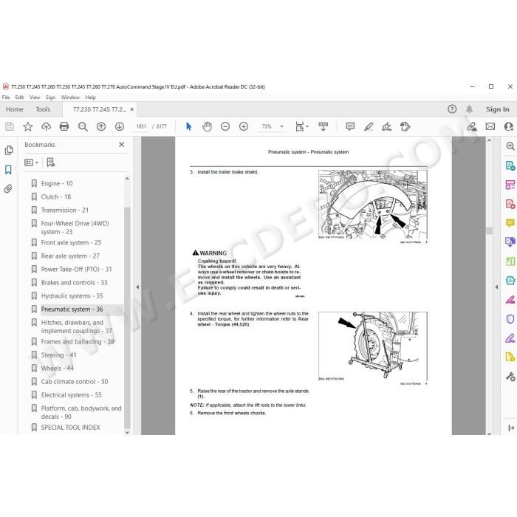This screenshot has height=517, width=517.
Task: Open Attachments paperclip panel
Action: pyautogui.click(x=8, y=188)
